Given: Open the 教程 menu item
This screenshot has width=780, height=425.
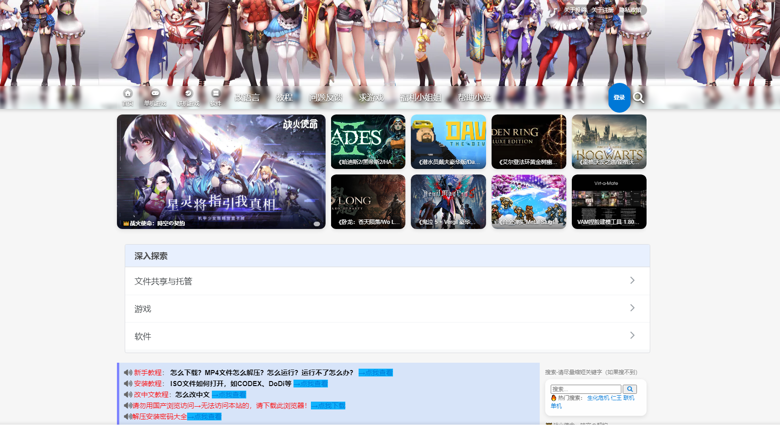Looking at the screenshot, I should [x=284, y=98].
